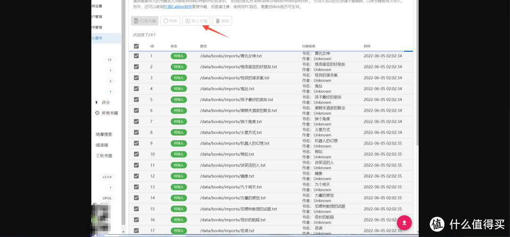Click the clock icon beside 所有书籍
This screenshot has width=510, height=237.
pyautogui.click(x=97, y=113)
